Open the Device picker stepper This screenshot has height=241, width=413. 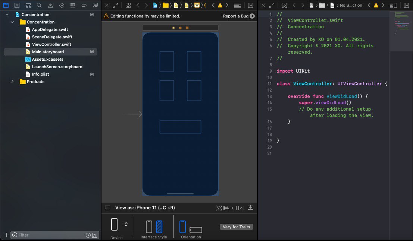tap(126, 224)
